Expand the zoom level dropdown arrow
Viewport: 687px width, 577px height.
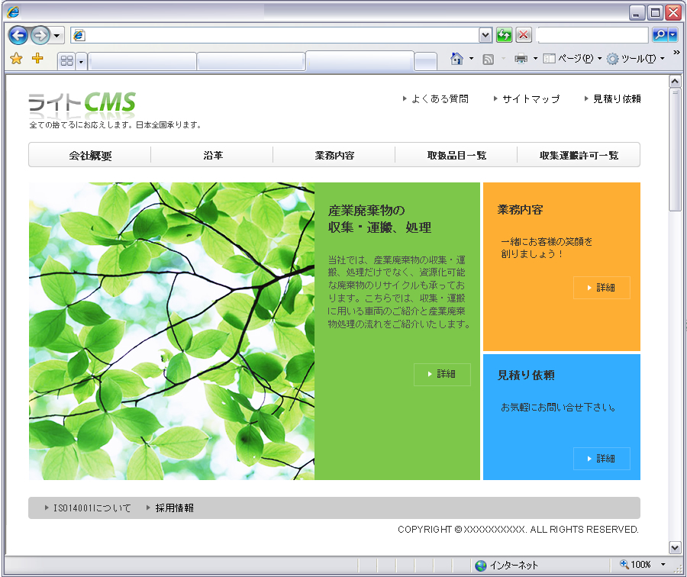click(x=663, y=565)
